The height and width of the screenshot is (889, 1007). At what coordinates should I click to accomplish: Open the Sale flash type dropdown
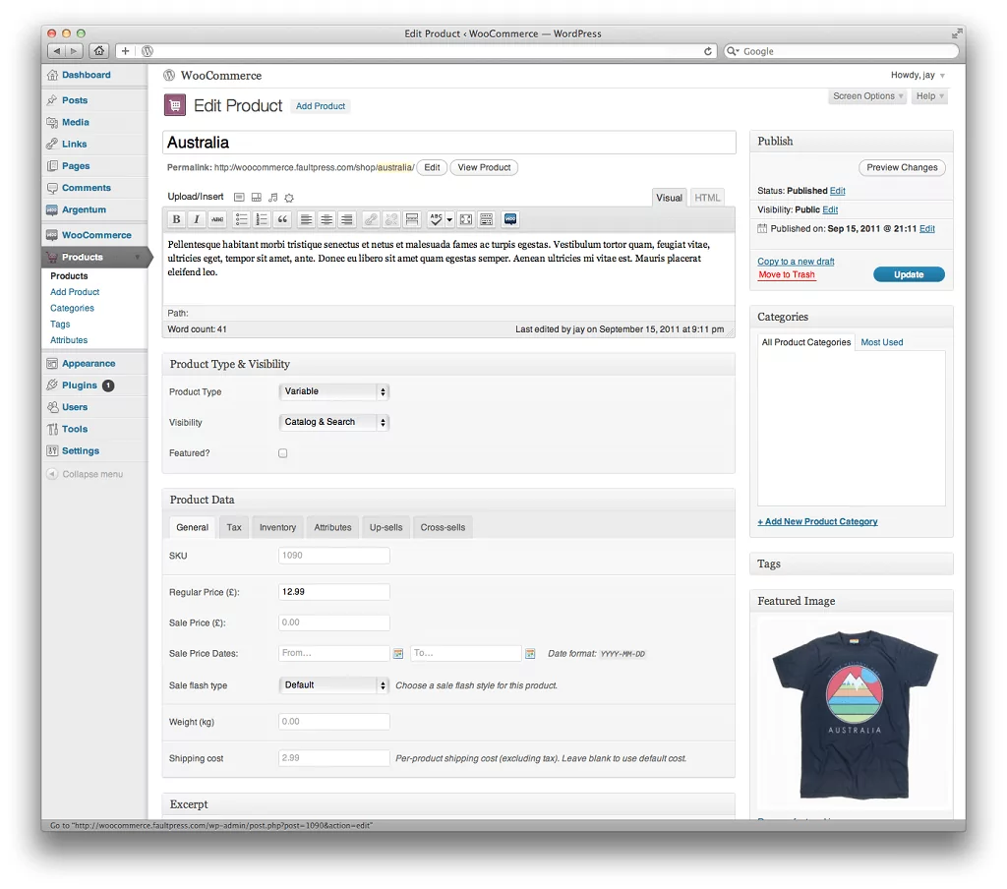click(334, 685)
